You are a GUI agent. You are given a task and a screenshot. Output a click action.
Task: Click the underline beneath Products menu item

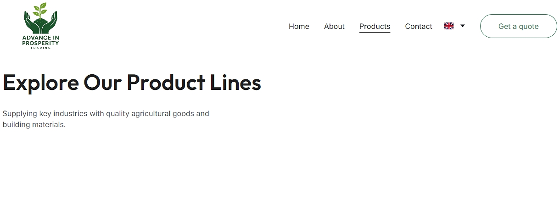point(375,32)
